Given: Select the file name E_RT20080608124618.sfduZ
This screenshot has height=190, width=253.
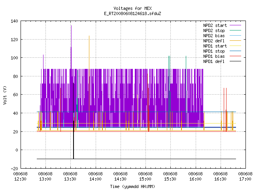Looking at the screenshot, I should 132,13.
